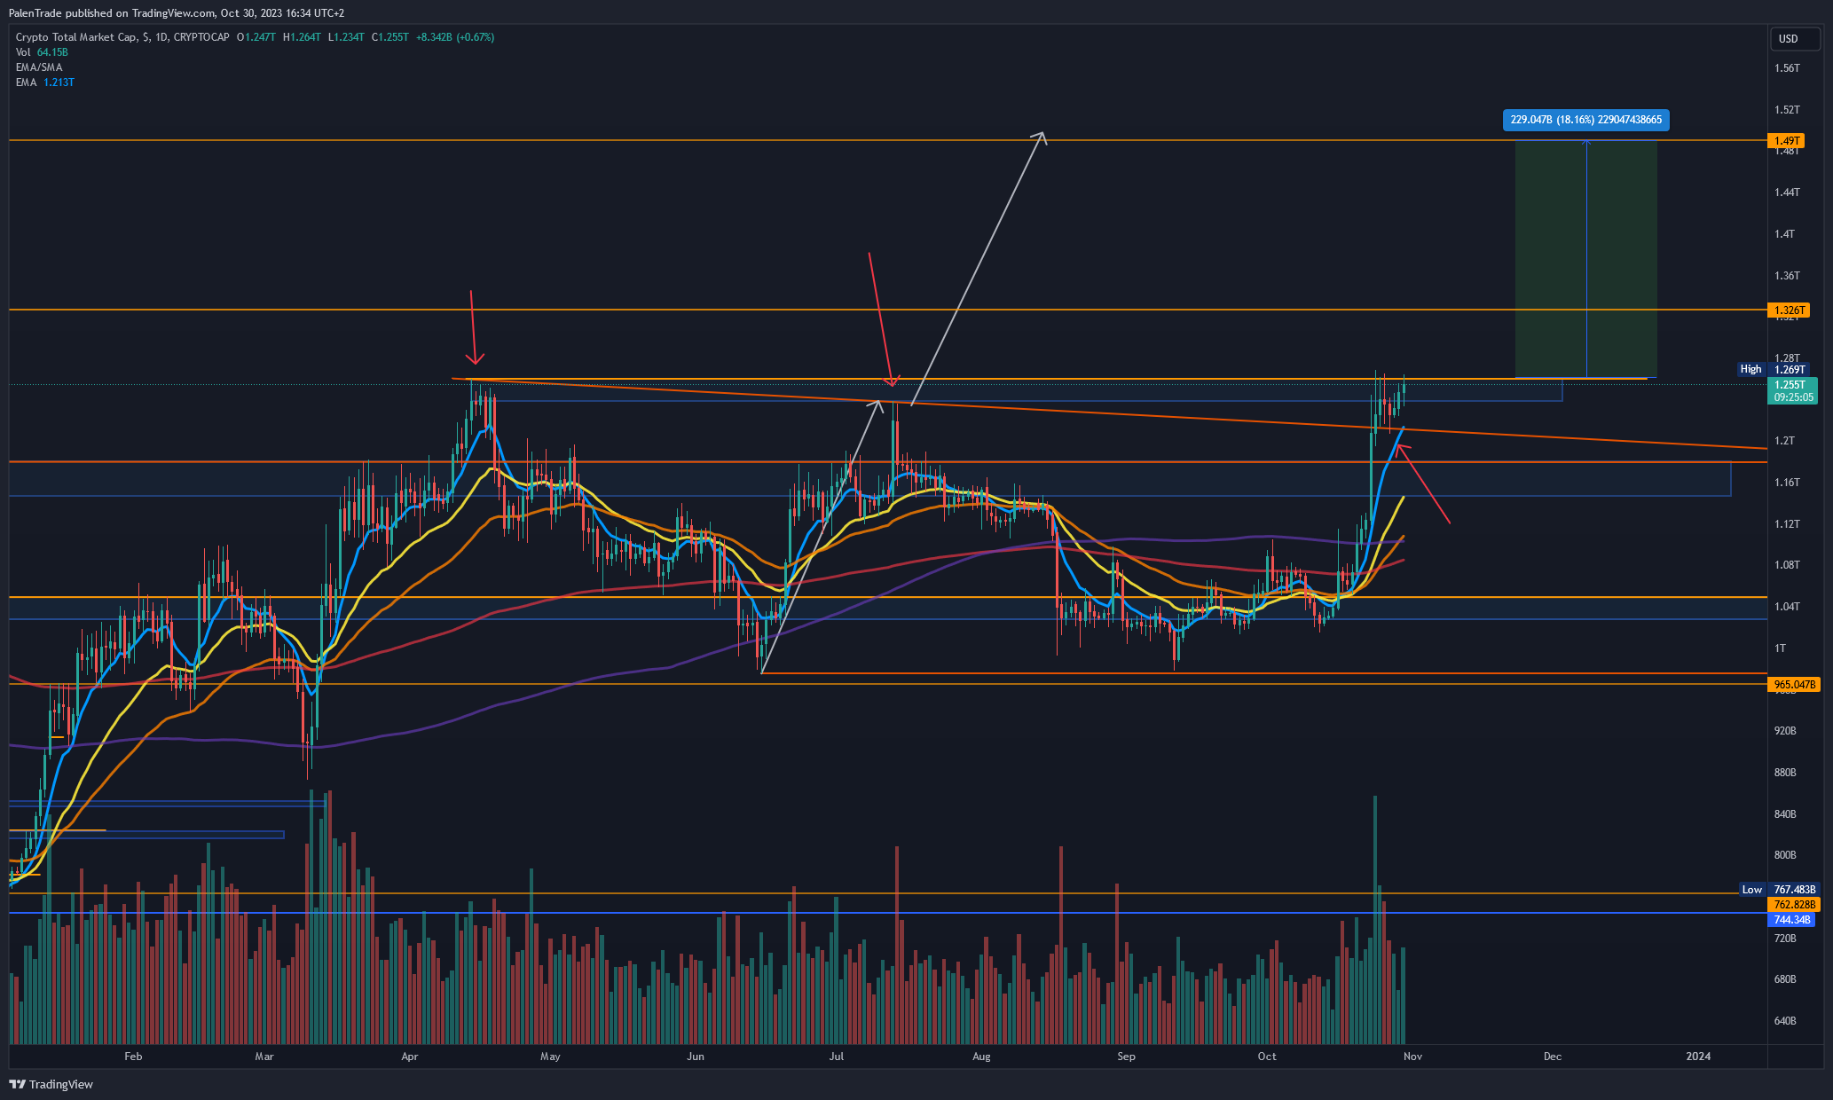Click the 1.2T price axis label
Viewport: 1833px width, 1100px height.
click(1784, 441)
